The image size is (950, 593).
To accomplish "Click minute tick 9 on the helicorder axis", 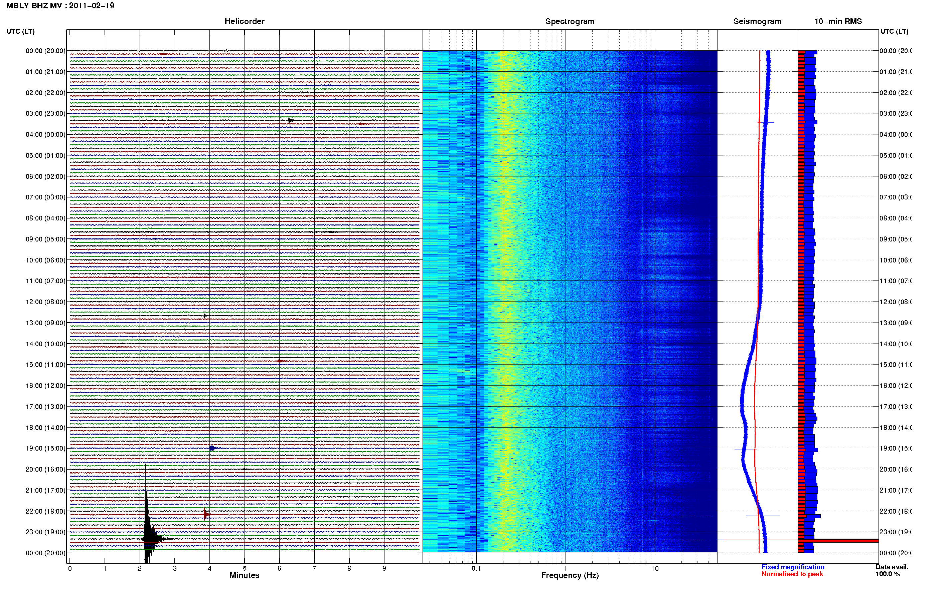I will pos(384,568).
